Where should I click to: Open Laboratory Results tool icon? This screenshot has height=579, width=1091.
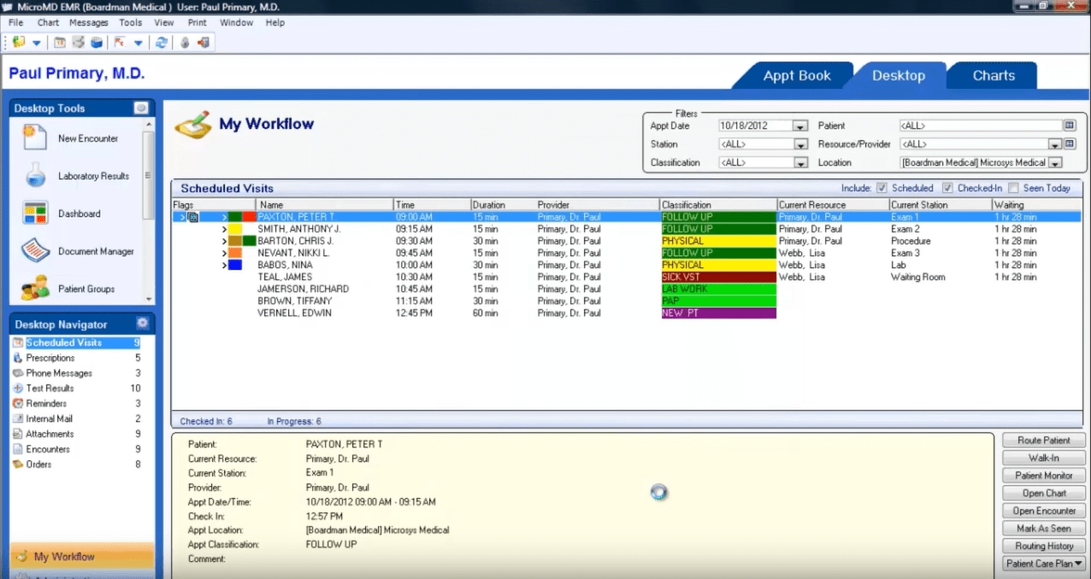pos(36,176)
